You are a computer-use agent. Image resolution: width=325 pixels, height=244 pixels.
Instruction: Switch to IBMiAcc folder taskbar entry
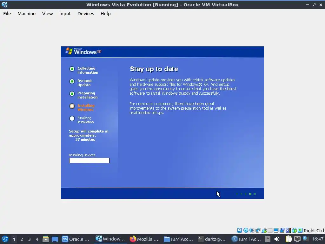coord(178,239)
